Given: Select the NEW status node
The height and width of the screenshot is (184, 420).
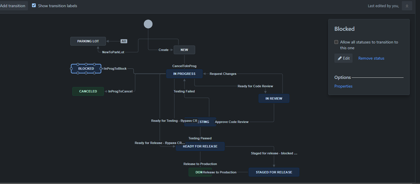Looking at the screenshot, I should click(x=184, y=50).
